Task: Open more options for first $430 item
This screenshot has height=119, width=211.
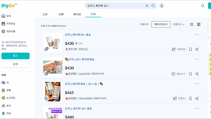Action: 197,35
